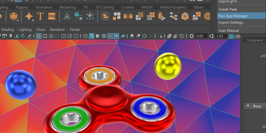The width and height of the screenshot is (266, 133).
Task: Click the Exposure 0.00 value field
Action: (x=201, y=36)
